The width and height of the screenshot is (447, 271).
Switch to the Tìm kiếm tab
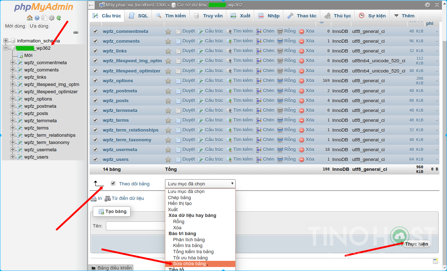coord(171,16)
